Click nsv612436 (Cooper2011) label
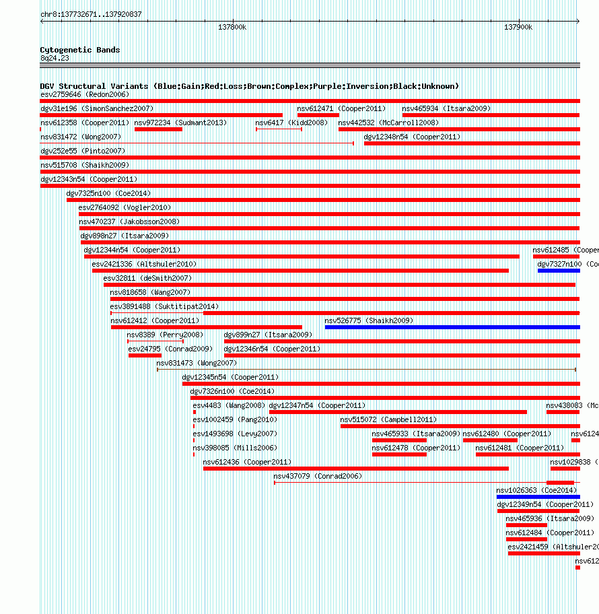Viewport: 599px width, 614px height. [247, 461]
